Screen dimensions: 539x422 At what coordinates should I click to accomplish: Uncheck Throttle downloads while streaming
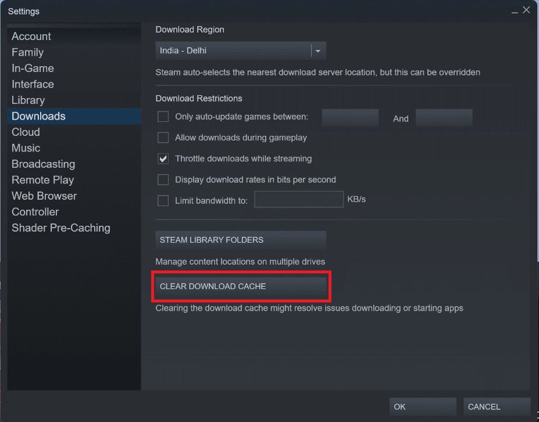click(163, 158)
